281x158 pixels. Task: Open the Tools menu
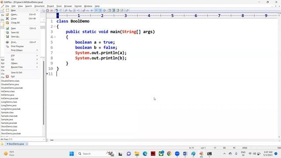59,6
